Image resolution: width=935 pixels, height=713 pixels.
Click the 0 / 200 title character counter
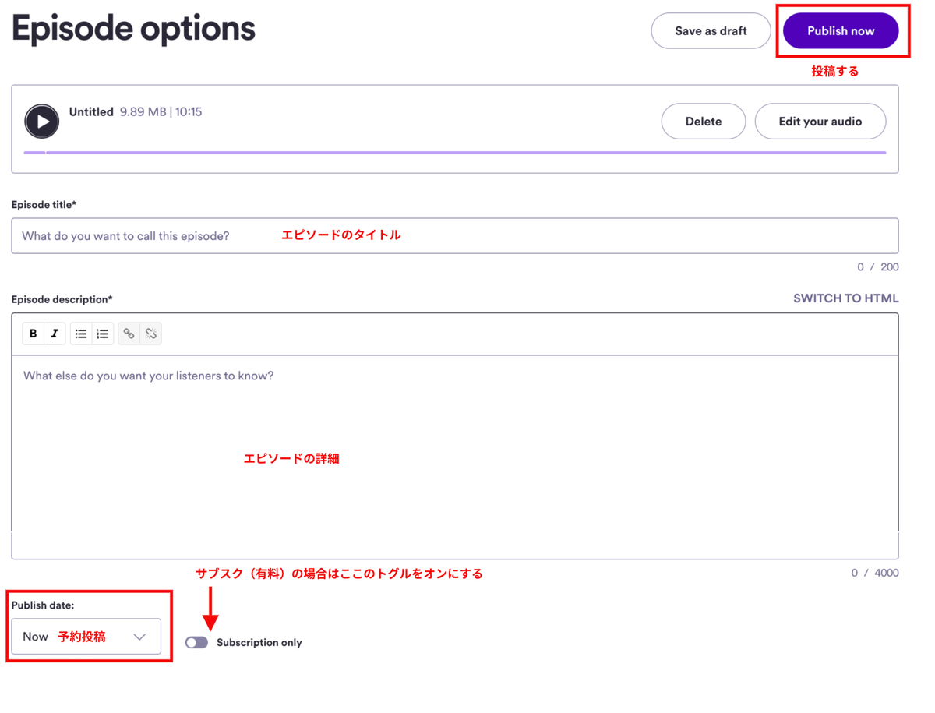point(877,267)
